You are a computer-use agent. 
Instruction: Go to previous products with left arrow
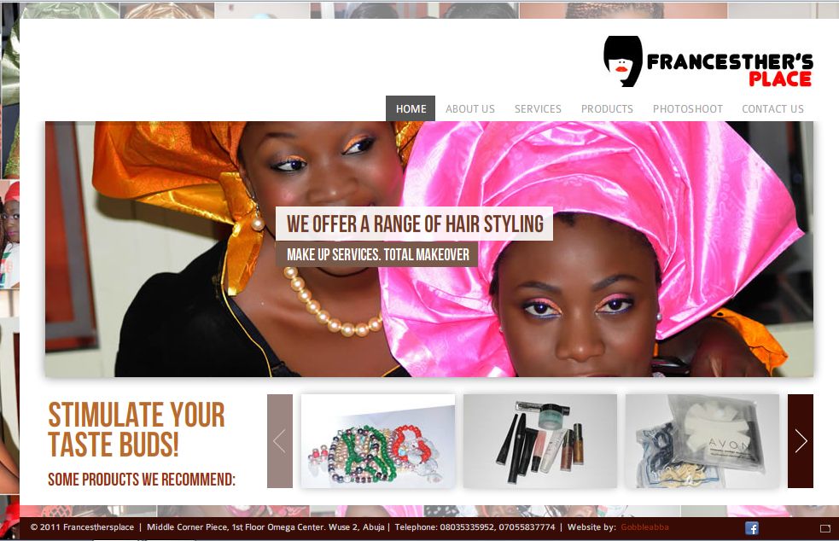(x=280, y=441)
